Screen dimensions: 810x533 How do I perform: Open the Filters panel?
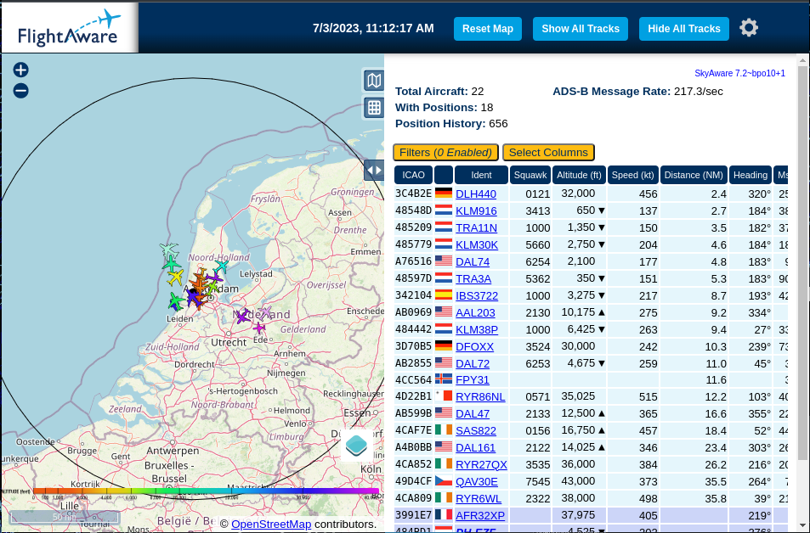click(445, 153)
